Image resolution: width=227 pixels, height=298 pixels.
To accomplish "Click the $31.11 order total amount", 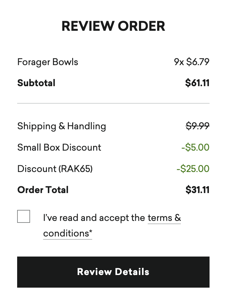I will tap(197, 190).
